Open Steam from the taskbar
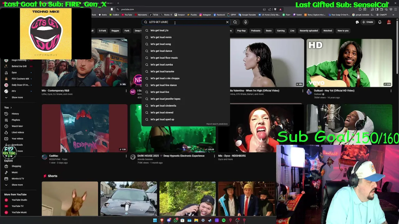 pyautogui.click(x=210, y=221)
